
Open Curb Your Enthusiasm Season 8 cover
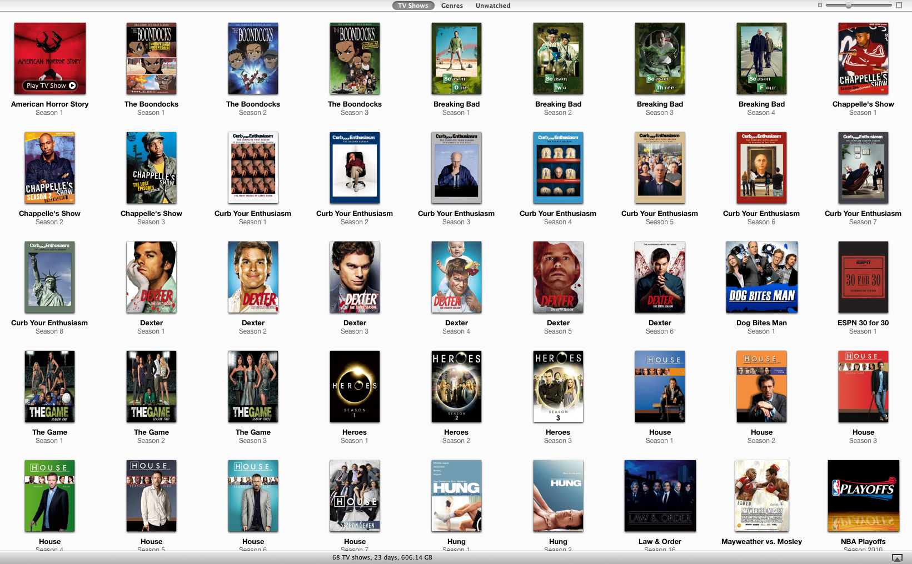(49, 277)
